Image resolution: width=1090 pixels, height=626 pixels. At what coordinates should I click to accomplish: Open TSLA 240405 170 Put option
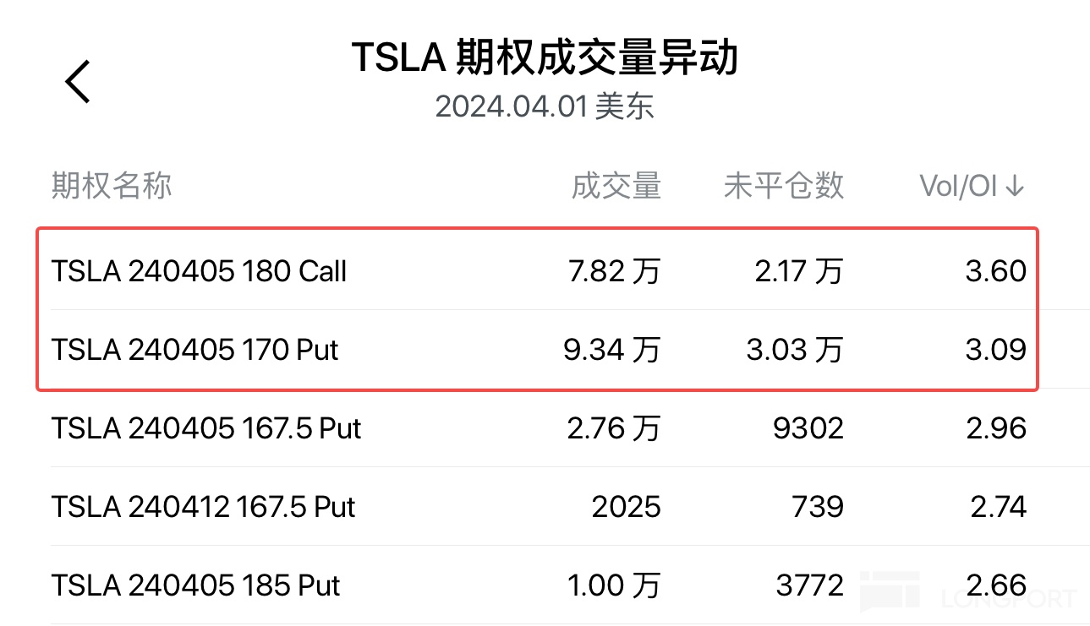click(195, 350)
